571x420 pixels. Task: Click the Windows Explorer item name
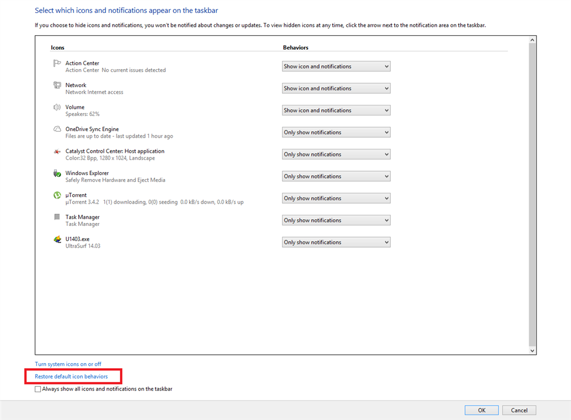(x=87, y=173)
